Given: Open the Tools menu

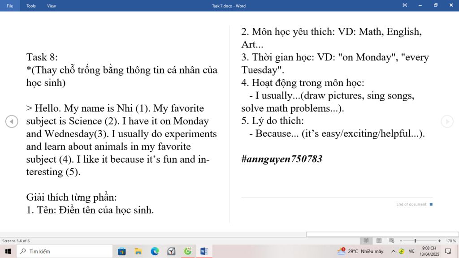Looking at the screenshot, I should pos(31,6).
